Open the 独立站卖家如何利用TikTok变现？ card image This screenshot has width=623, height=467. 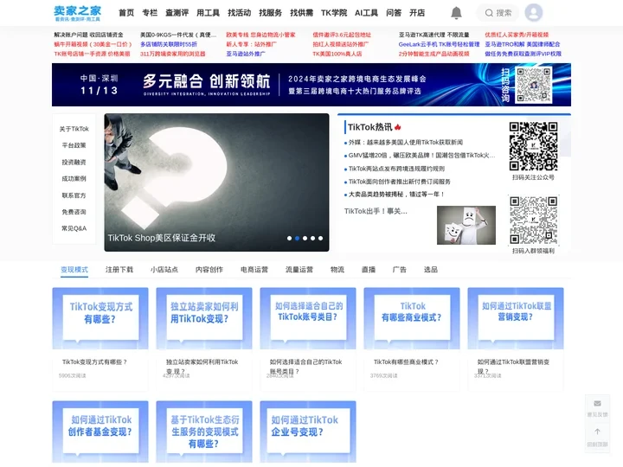point(204,318)
